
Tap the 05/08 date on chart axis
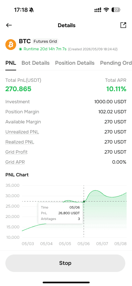[x=121, y=244]
